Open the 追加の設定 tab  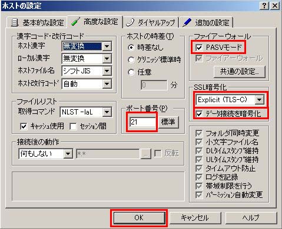point(206,22)
